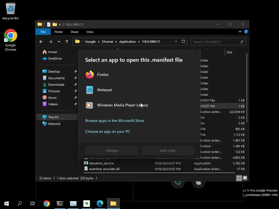The height and width of the screenshot is (209, 279).
Task: Click new folder quick access icon
Action: click(54, 24)
